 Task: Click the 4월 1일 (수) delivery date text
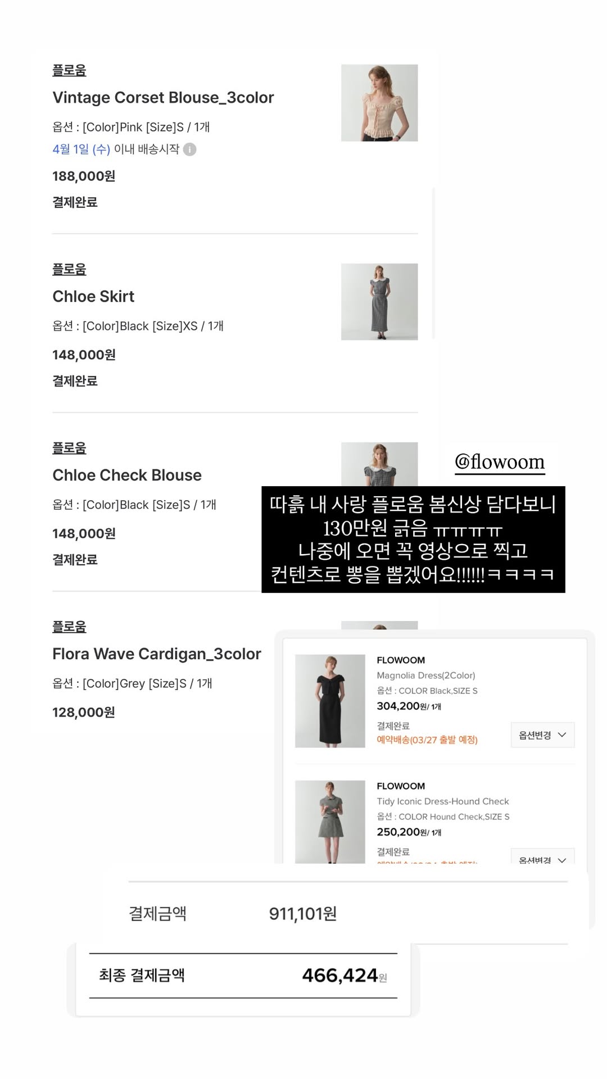point(81,149)
